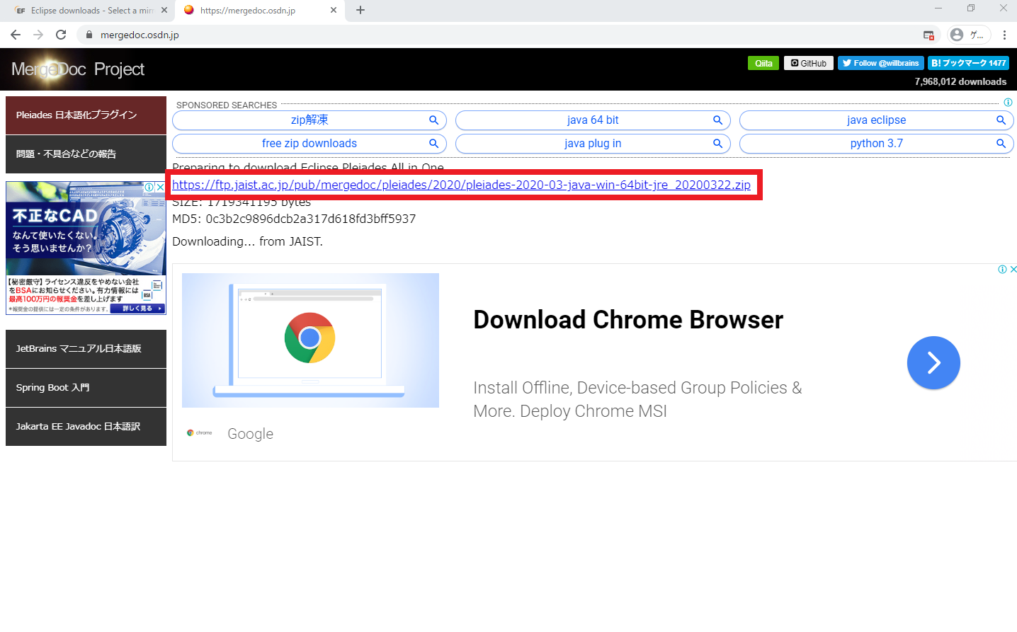Click the java plug in sponsored search
The width and height of the screenshot is (1017, 632).
[593, 144]
